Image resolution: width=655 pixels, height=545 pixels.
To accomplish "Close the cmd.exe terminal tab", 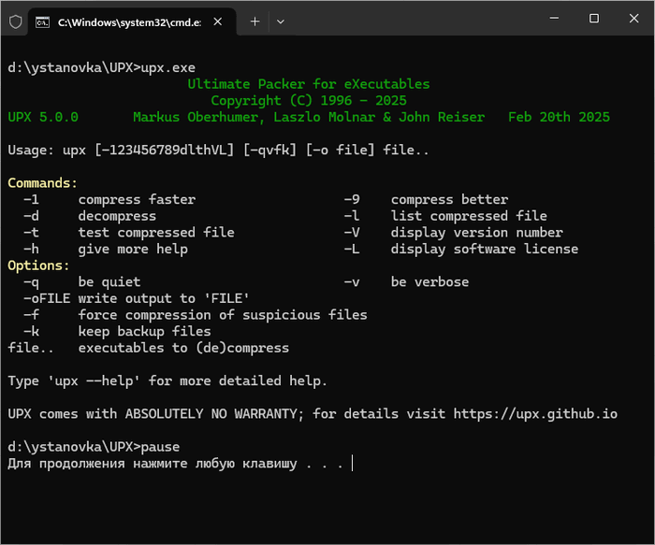I will tap(218, 22).
